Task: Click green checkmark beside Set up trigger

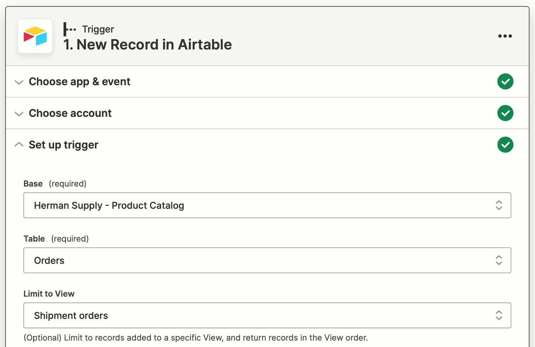Action: (x=505, y=145)
